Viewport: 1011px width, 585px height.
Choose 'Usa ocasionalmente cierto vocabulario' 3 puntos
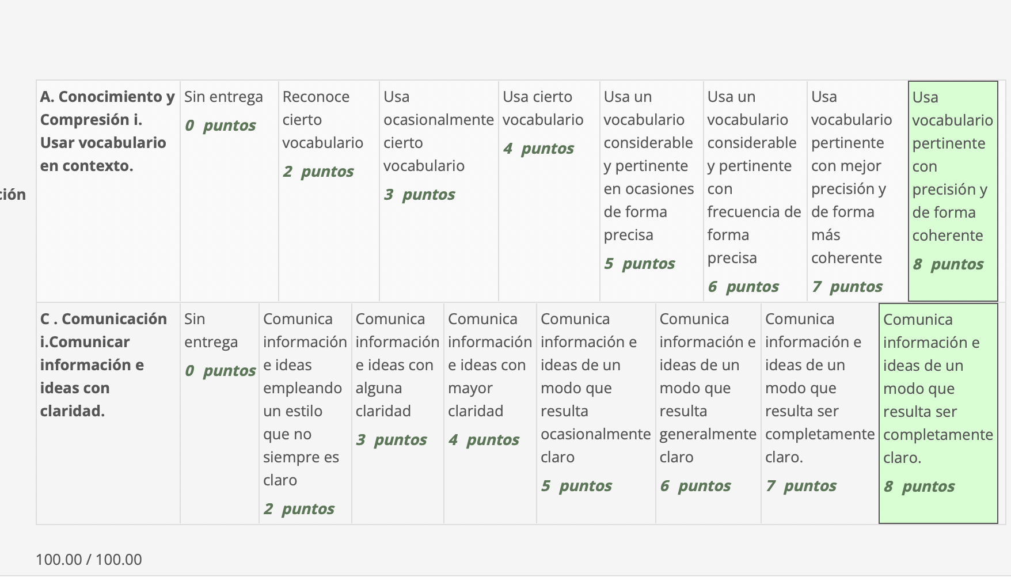(438, 190)
